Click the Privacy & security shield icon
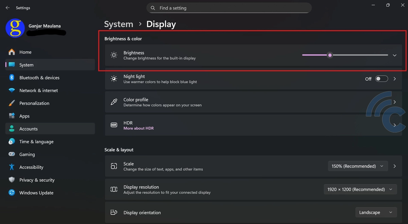The width and height of the screenshot is (408, 224). click(x=12, y=180)
